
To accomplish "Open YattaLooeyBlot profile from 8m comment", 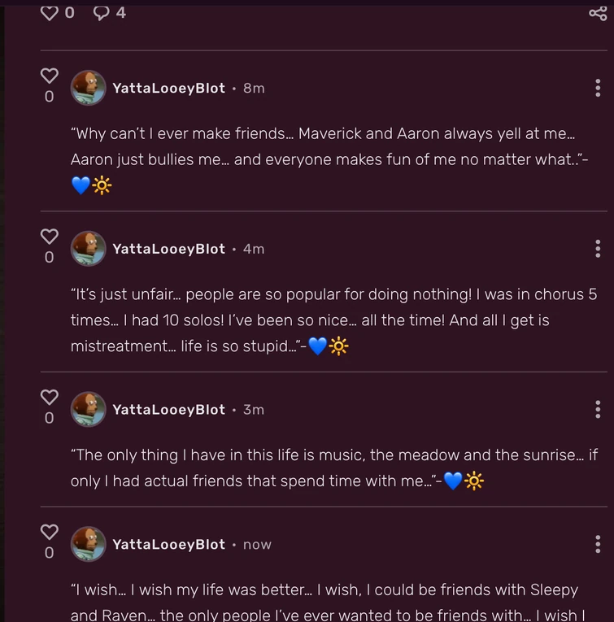I will pos(168,88).
